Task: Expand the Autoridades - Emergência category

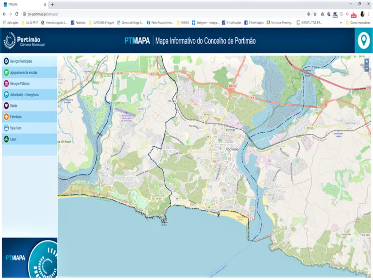Action: pos(24,94)
